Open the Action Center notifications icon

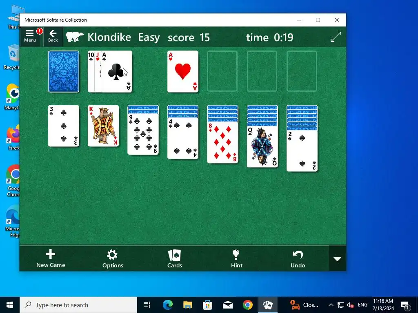[405, 305]
